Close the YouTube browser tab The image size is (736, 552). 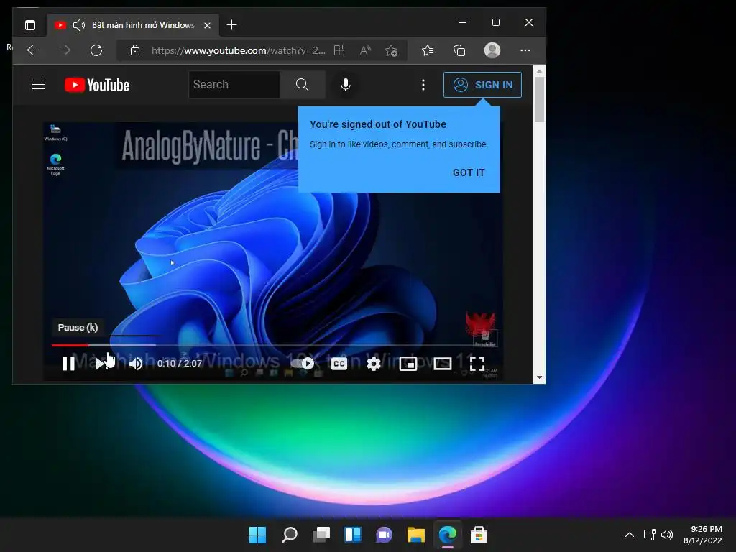coord(207,25)
